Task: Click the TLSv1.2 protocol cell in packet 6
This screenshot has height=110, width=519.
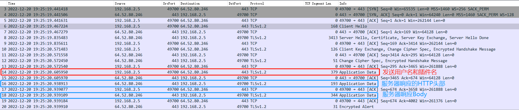Action: (x=258, y=26)
